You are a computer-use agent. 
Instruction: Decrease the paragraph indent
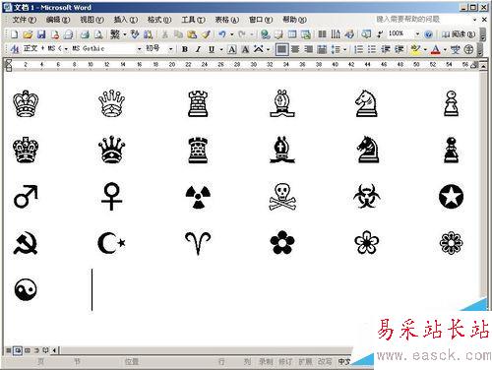pos(386,49)
